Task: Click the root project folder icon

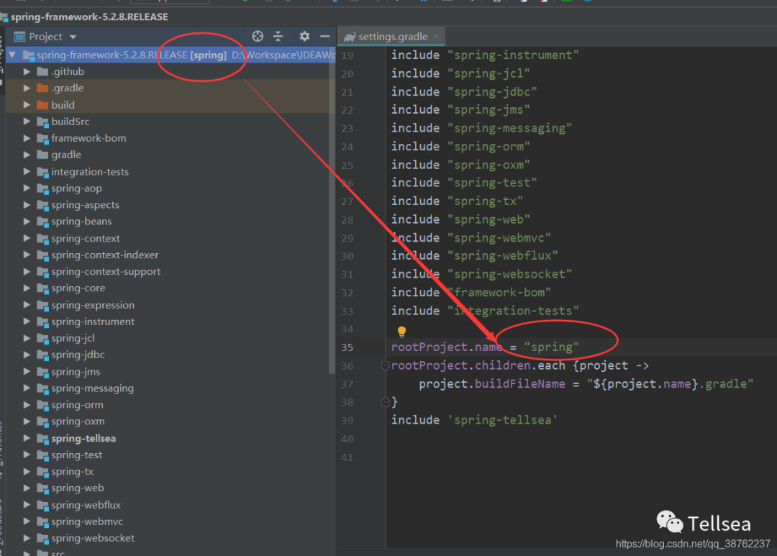Action: click(28, 55)
